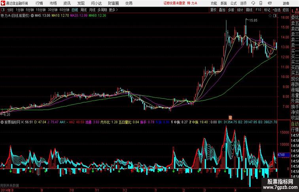
Task: Open the 交易 menu
Action: (x=129, y=3)
